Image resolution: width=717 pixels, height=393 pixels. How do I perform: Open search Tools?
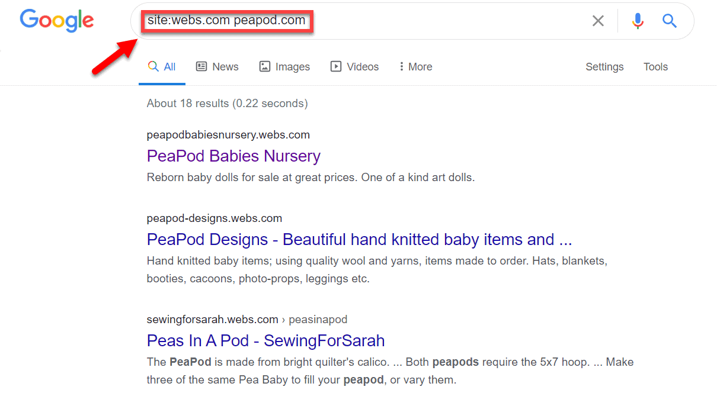click(x=655, y=67)
